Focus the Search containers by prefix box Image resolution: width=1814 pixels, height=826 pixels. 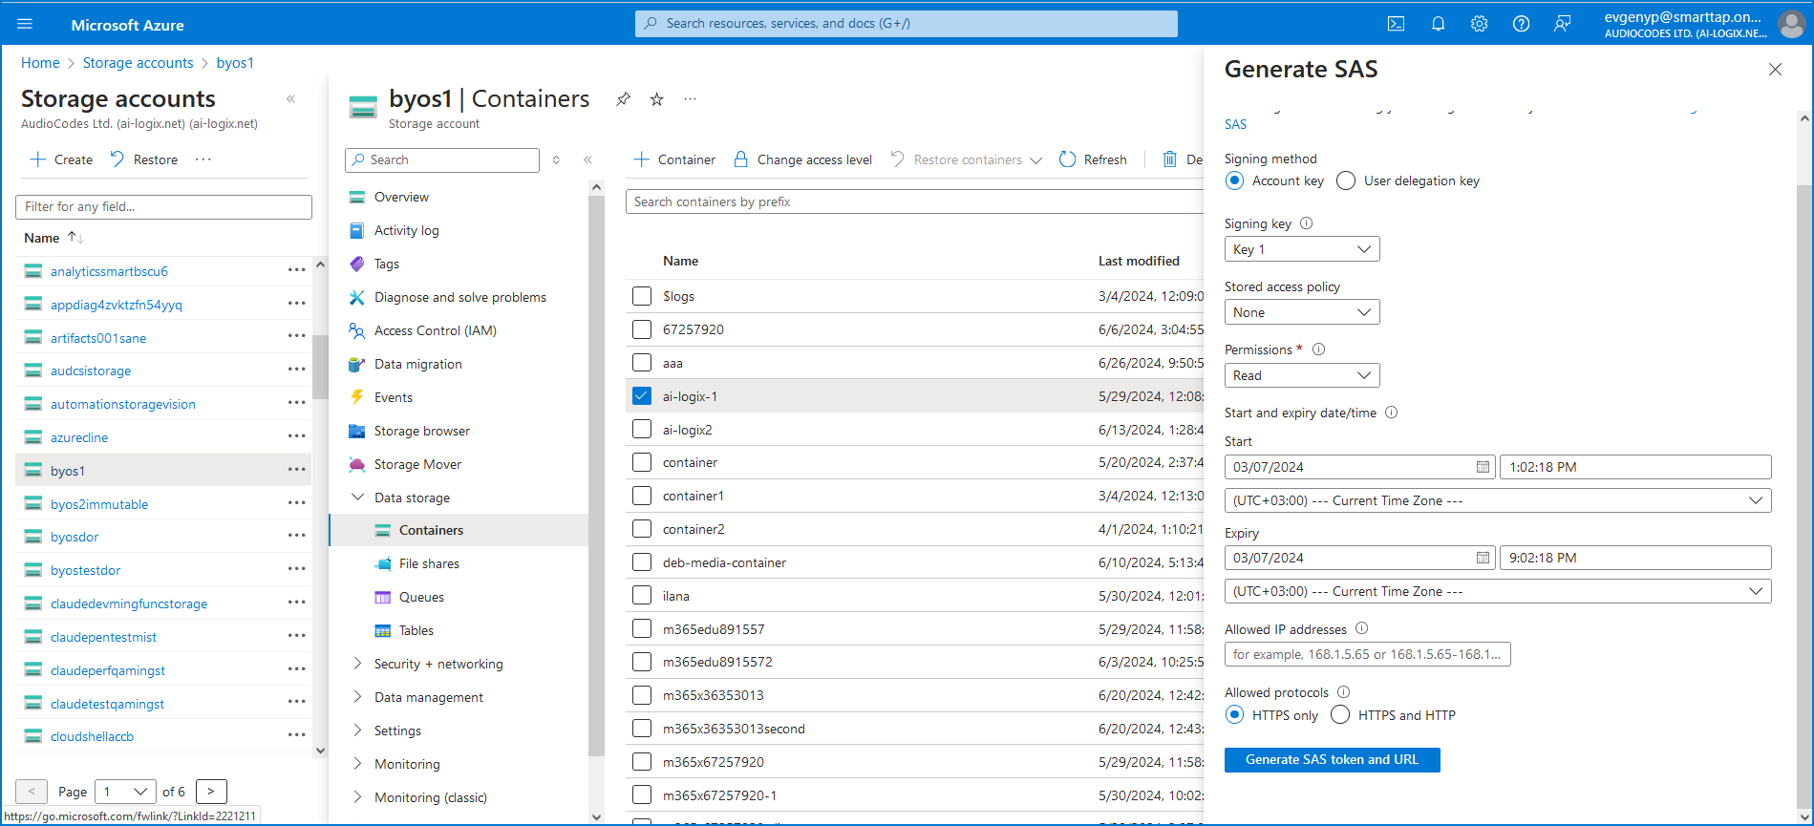pyautogui.click(x=914, y=201)
